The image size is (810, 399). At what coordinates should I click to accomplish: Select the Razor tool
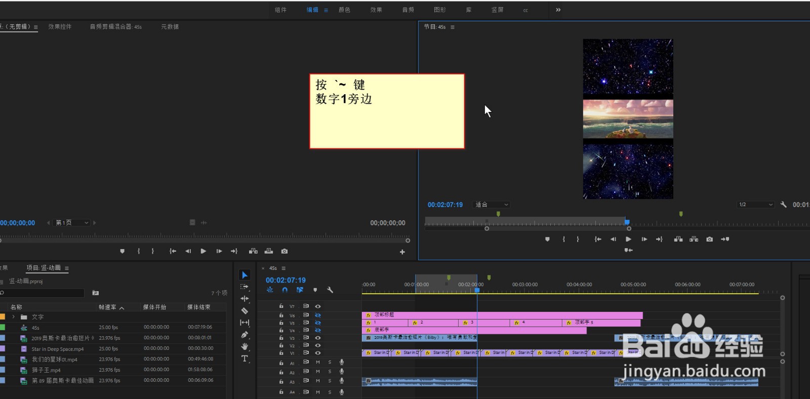point(245,311)
